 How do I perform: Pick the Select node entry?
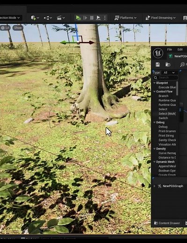pyautogui.click(x=163, y=109)
